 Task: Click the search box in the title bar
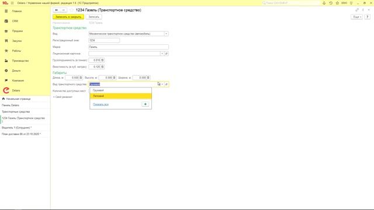(290, 3)
